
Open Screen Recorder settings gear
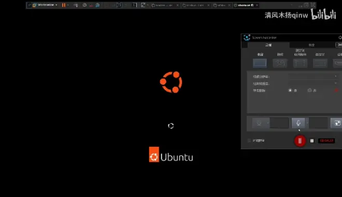pos(340,37)
